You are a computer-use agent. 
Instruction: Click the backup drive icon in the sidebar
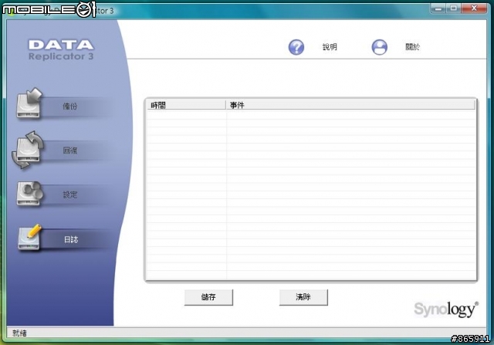(x=29, y=103)
